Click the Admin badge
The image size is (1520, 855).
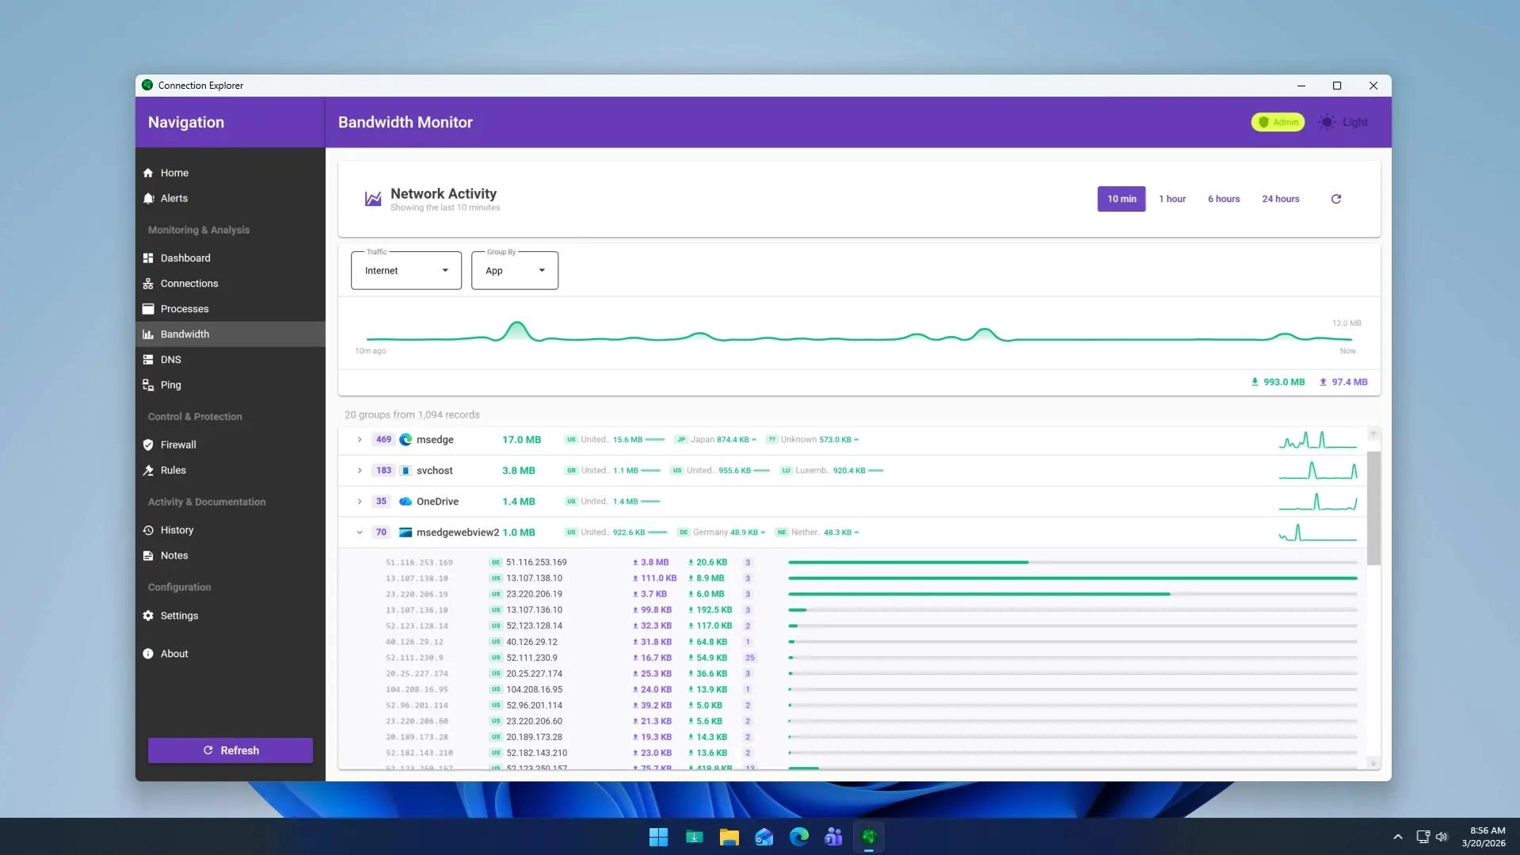click(x=1277, y=121)
